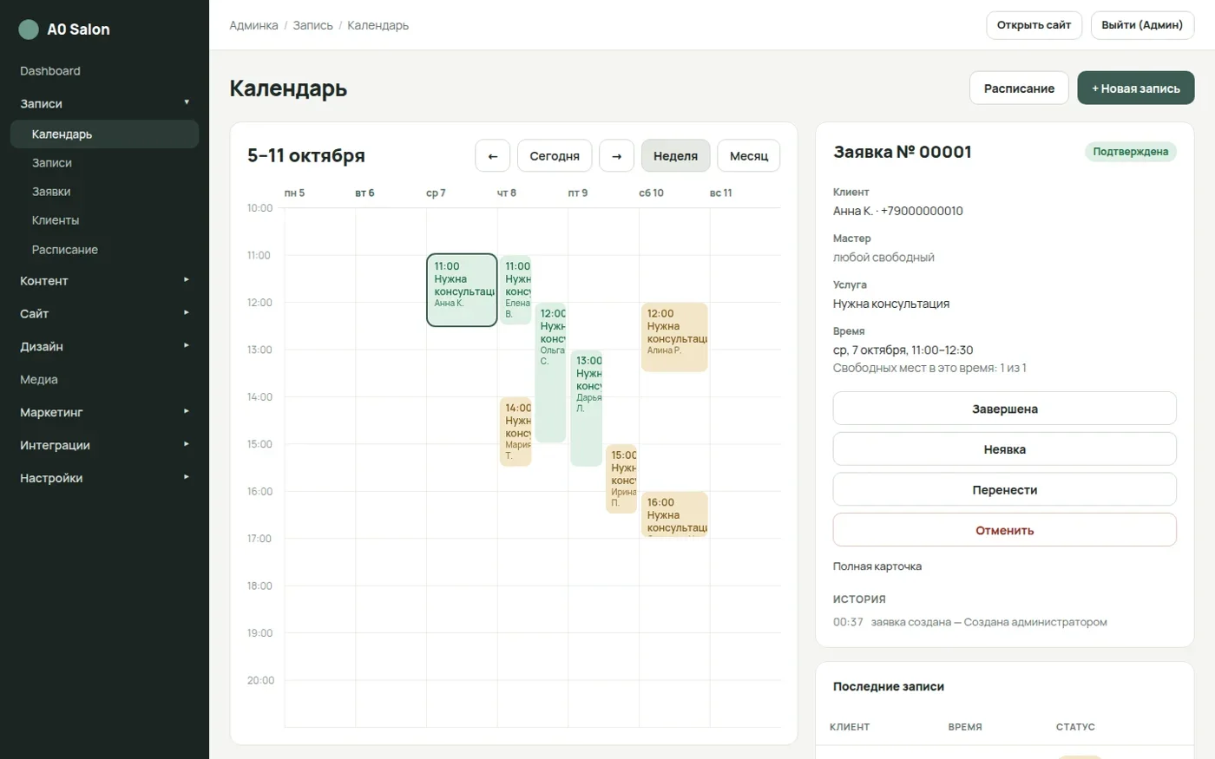Click Выйти (Админ) to log out
This screenshot has width=1215, height=759.
[1142, 25]
